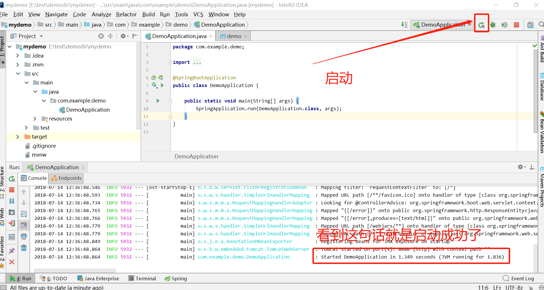The image size is (544, 290).
Task: Open the Terminal tool window button
Action: 142,279
